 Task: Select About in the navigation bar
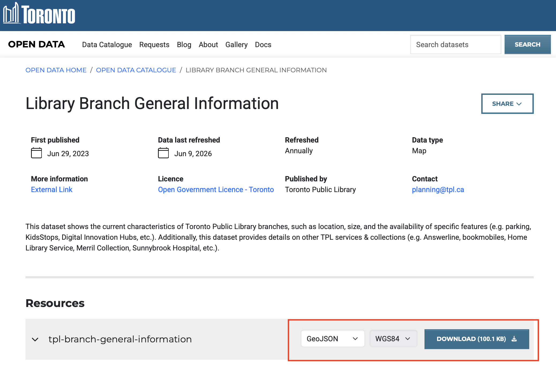[x=208, y=44]
